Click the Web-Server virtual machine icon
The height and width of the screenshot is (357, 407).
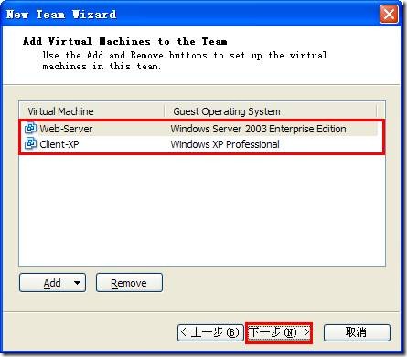30,128
